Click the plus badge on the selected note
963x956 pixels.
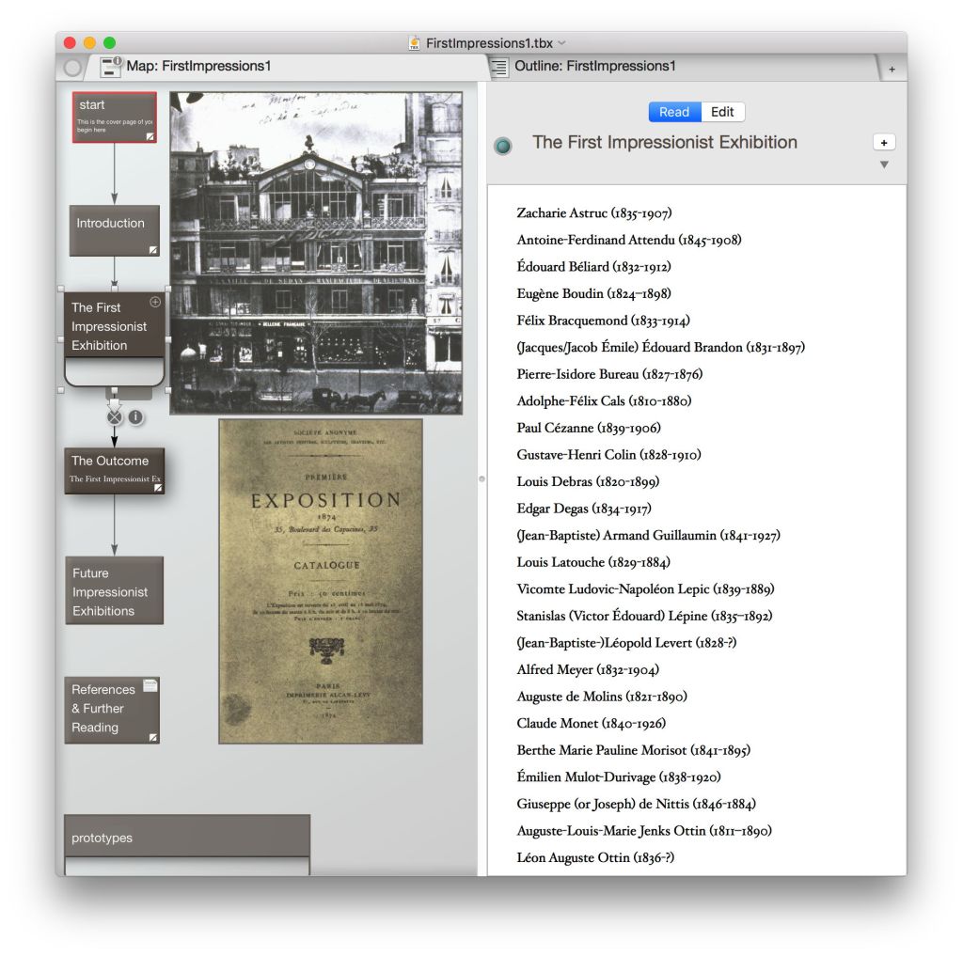tap(155, 303)
